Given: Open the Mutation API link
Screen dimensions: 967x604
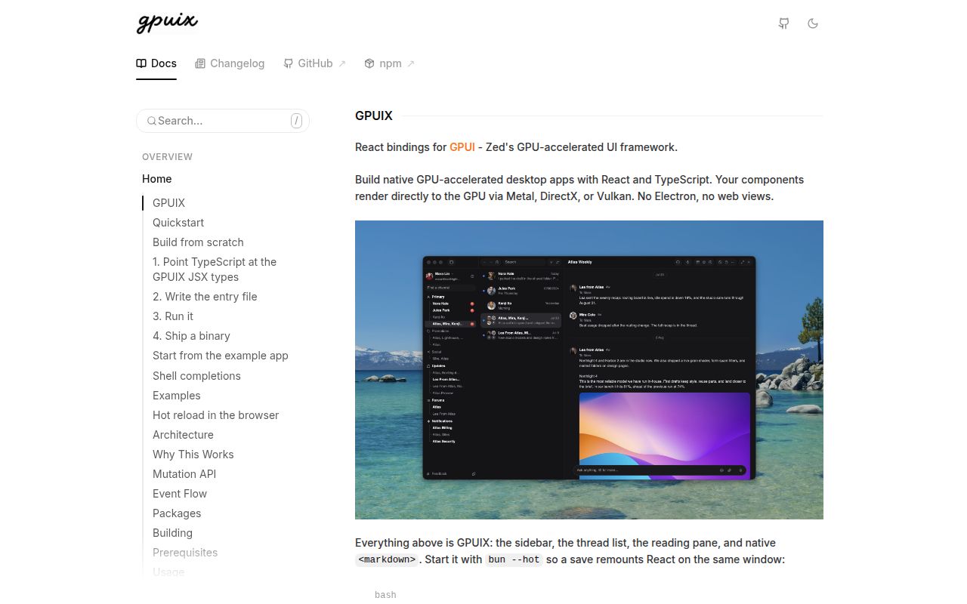Looking at the screenshot, I should tap(184, 474).
